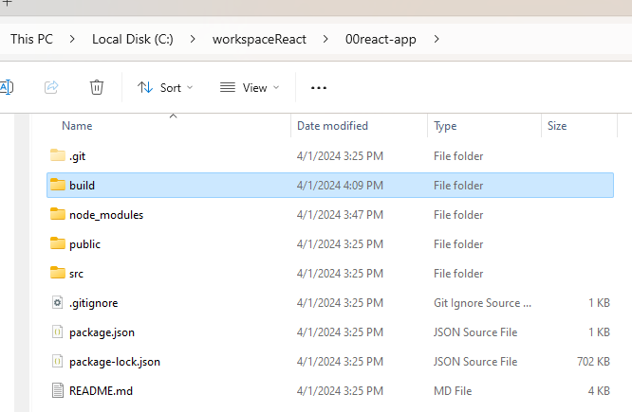Image resolution: width=632 pixels, height=412 pixels.
Task: Click the node_modules folder icon
Action: [x=58, y=214]
